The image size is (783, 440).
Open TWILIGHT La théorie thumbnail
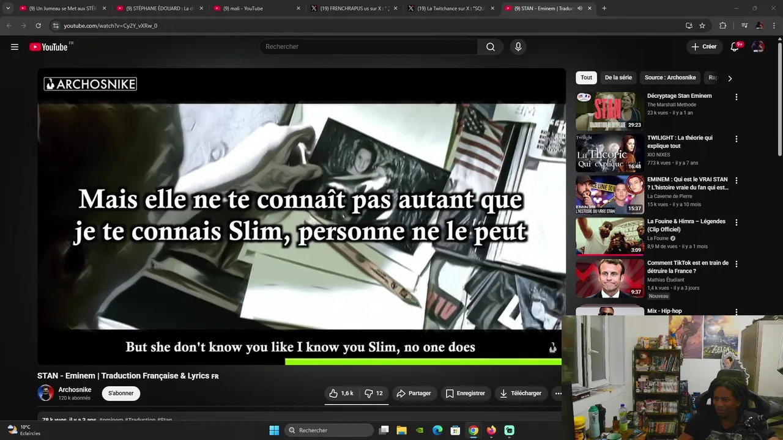(x=609, y=153)
